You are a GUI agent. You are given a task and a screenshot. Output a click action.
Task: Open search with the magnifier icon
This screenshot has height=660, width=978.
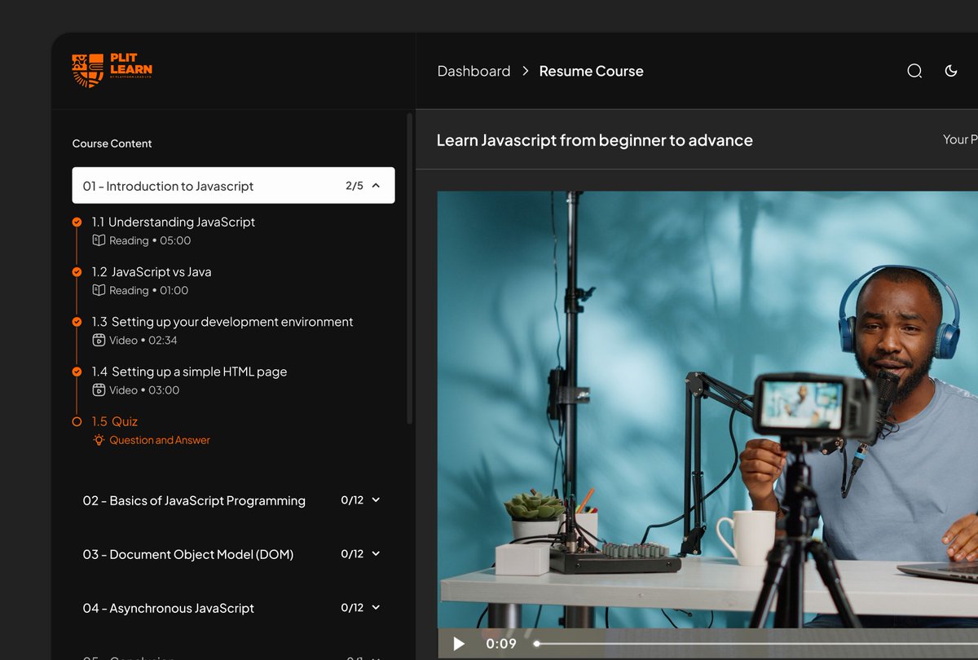(x=914, y=71)
